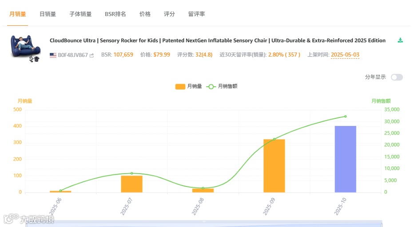414x227 pixels.
Task: Switch to the 月销量 tab
Action: 17,14
